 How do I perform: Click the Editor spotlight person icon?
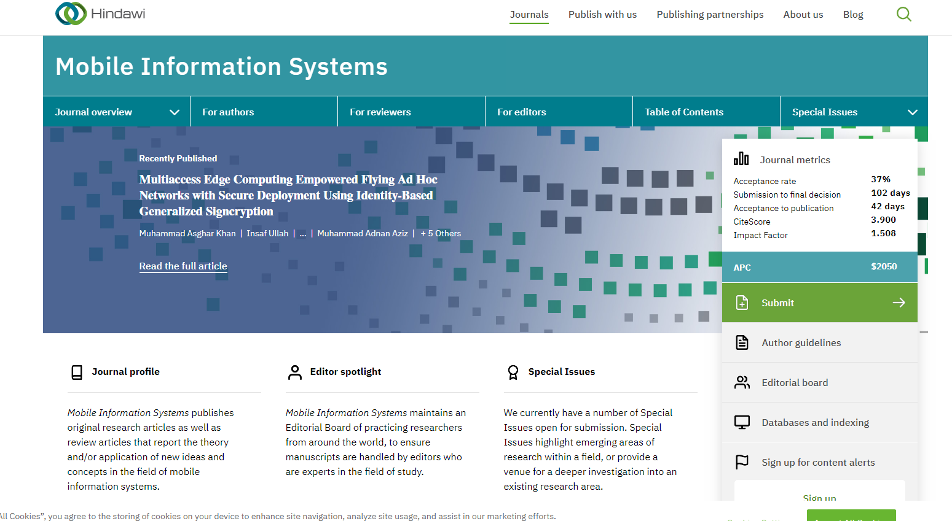295,372
